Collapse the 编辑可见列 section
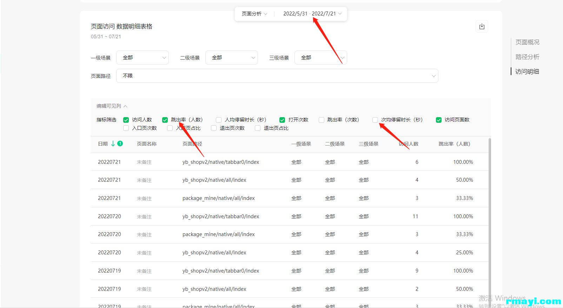This screenshot has height=308, width=563. pos(112,106)
